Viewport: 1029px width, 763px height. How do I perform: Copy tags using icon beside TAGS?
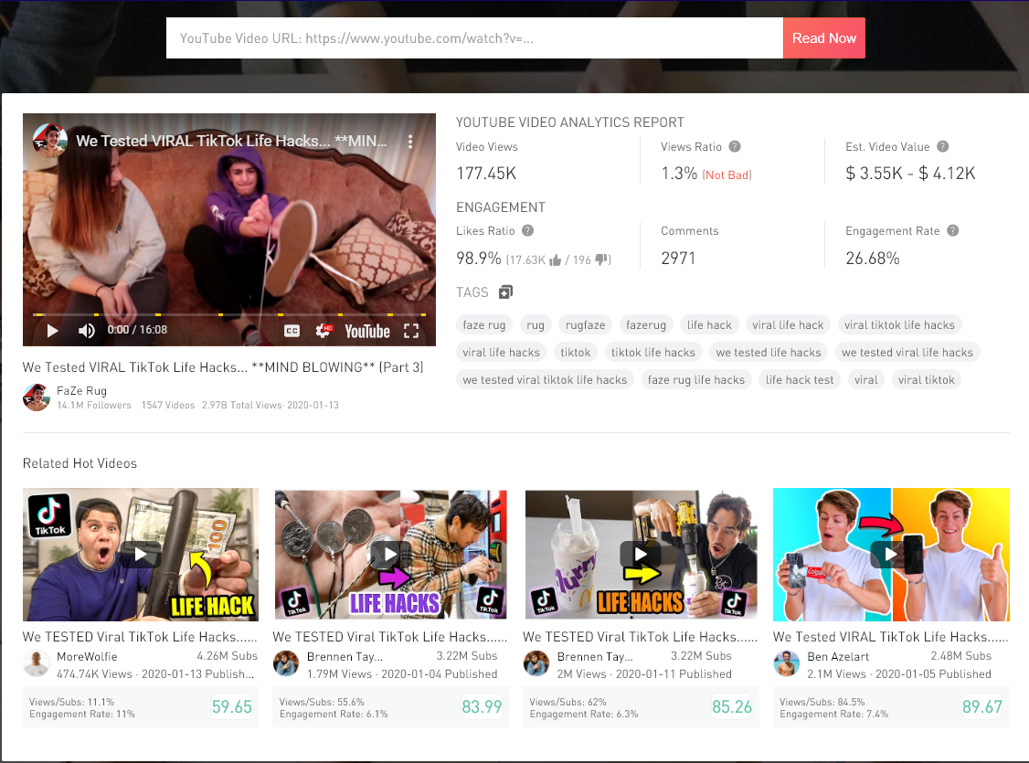(505, 291)
